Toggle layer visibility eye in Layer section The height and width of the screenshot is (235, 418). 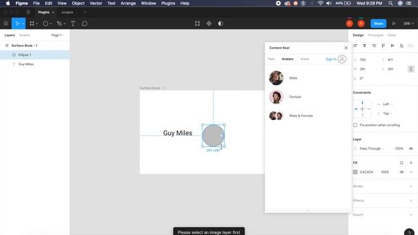click(x=411, y=149)
